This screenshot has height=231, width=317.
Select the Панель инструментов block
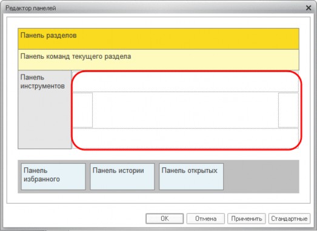(x=45, y=110)
